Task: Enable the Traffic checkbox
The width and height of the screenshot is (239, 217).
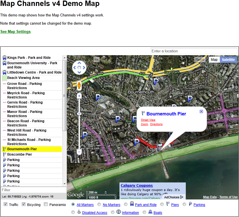Action: point(5,204)
